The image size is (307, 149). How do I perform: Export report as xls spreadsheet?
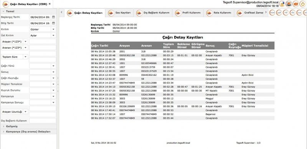[x=292, y=13]
